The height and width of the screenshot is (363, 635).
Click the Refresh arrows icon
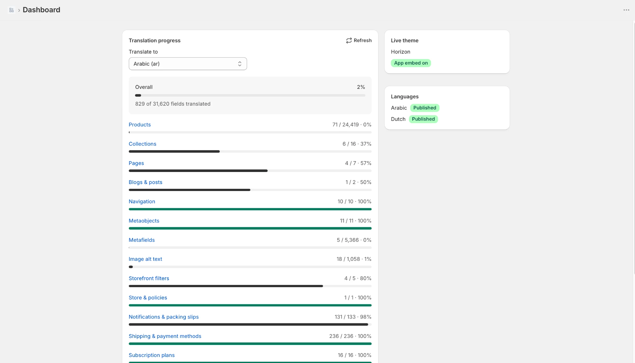pos(349,41)
